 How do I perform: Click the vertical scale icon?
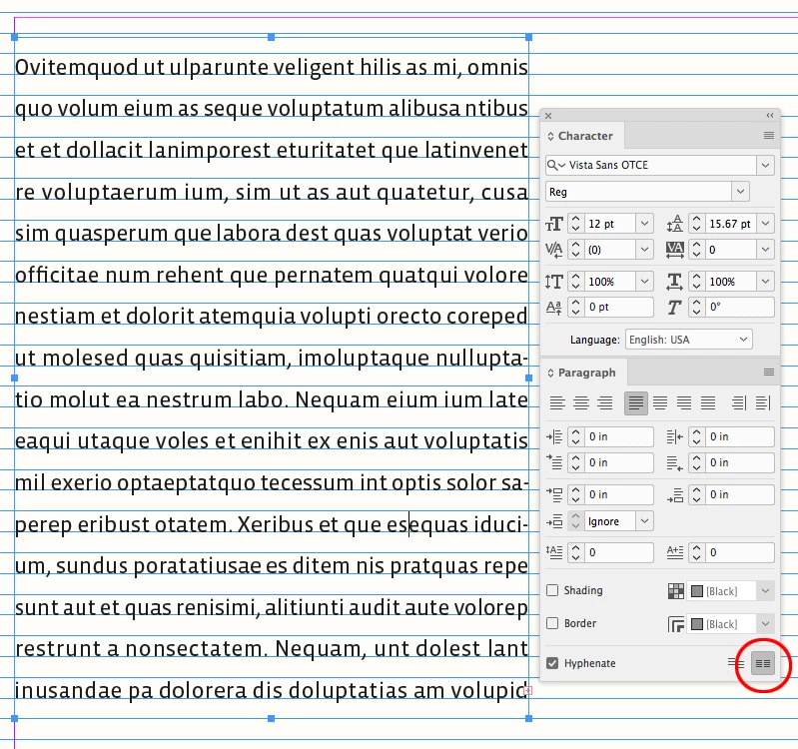coord(554,282)
